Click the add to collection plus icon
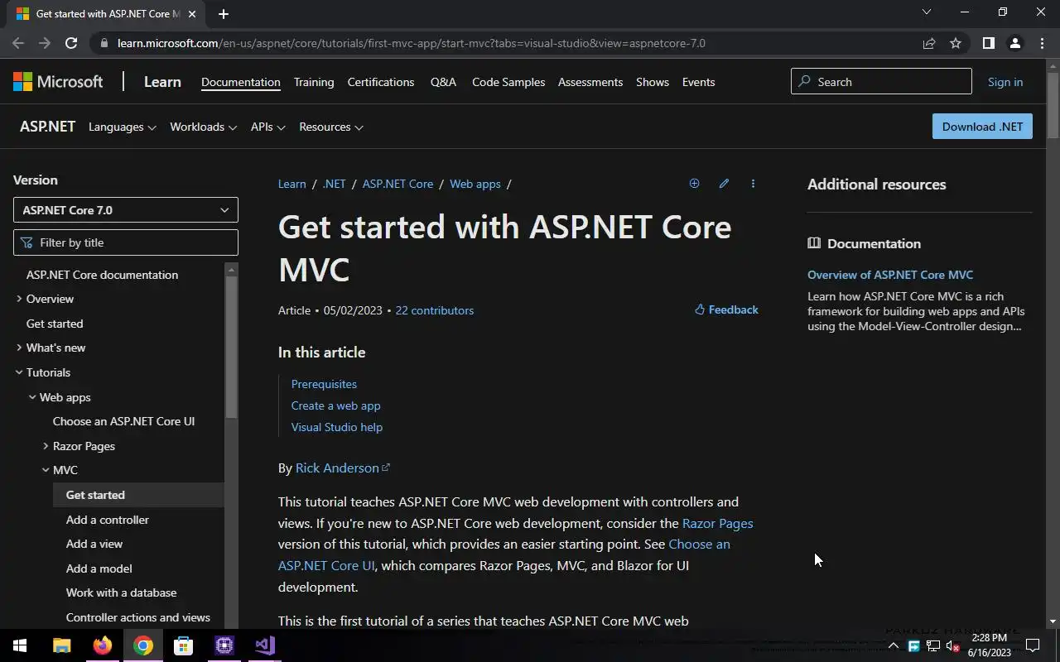 click(x=694, y=184)
